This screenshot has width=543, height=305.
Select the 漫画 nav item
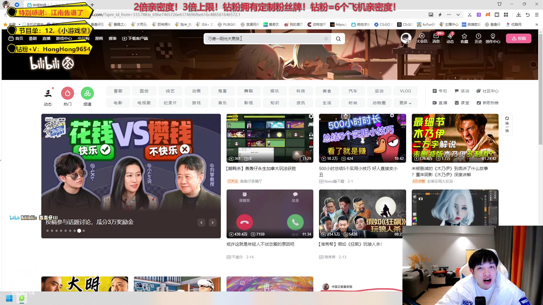[99, 38]
